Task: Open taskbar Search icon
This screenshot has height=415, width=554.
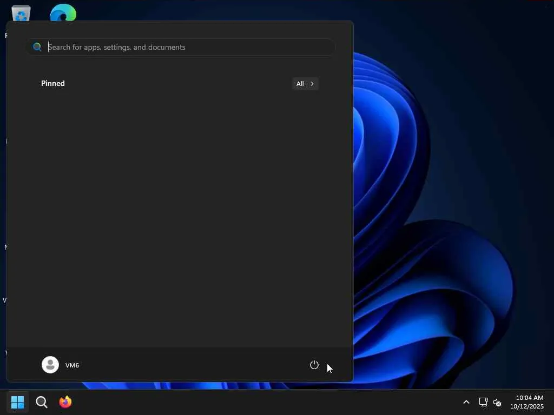Action: click(42, 402)
